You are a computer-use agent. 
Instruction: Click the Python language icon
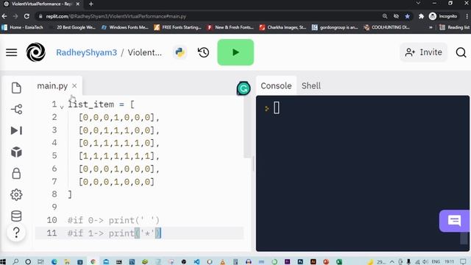pyautogui.click(x=180, y=52)
